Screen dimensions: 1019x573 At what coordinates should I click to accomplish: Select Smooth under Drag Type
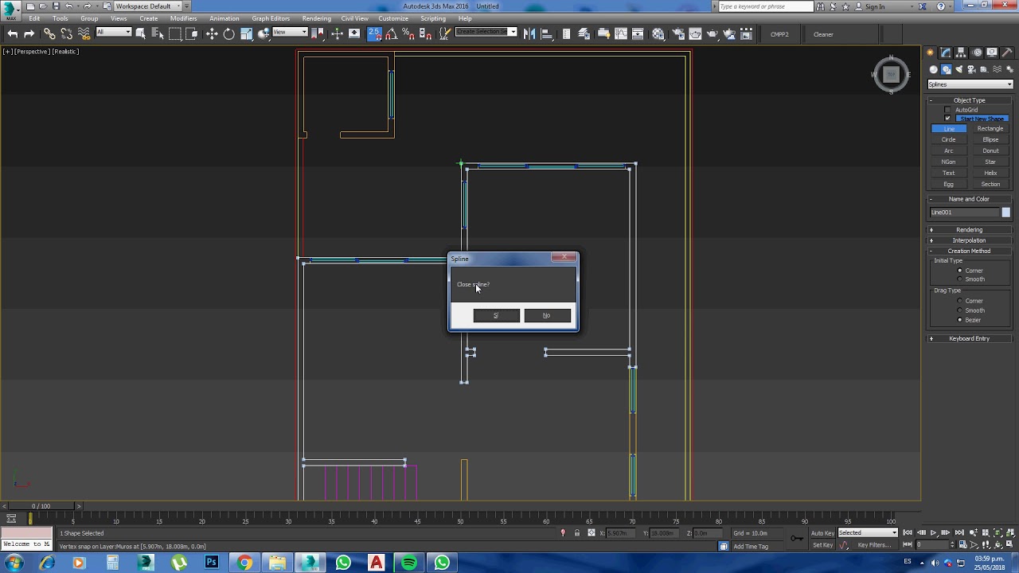click(959, 310)
